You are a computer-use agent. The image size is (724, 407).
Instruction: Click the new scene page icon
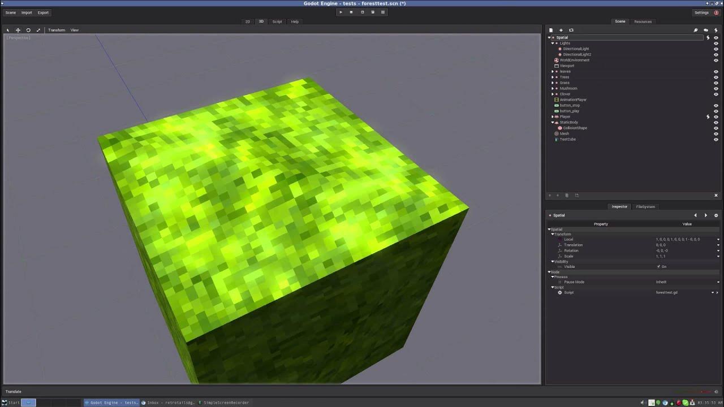[x=551, y=30]
